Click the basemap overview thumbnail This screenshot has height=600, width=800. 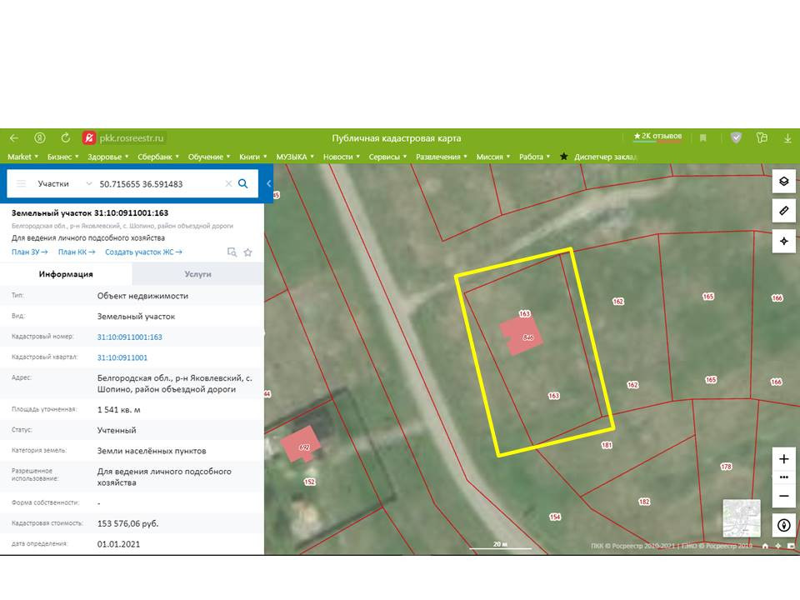click(741, 517)
